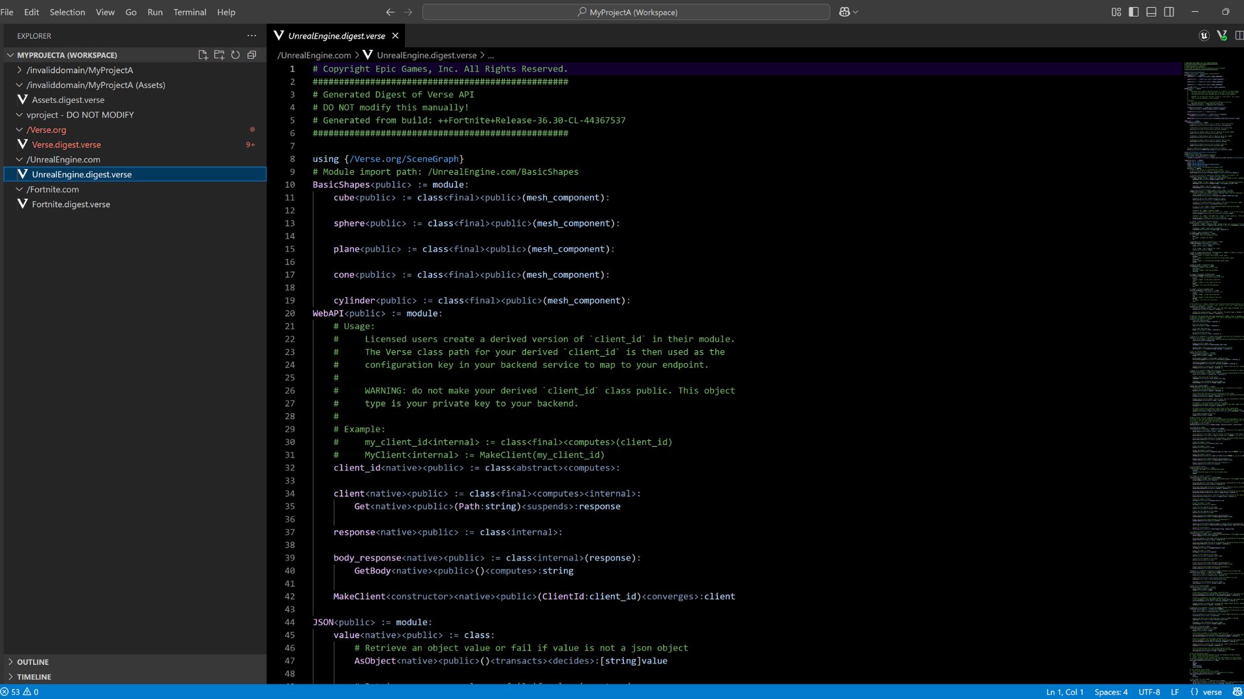The image size is (1244, 699).
Task: Open the Terminal menu
Action: coord(190,12)
